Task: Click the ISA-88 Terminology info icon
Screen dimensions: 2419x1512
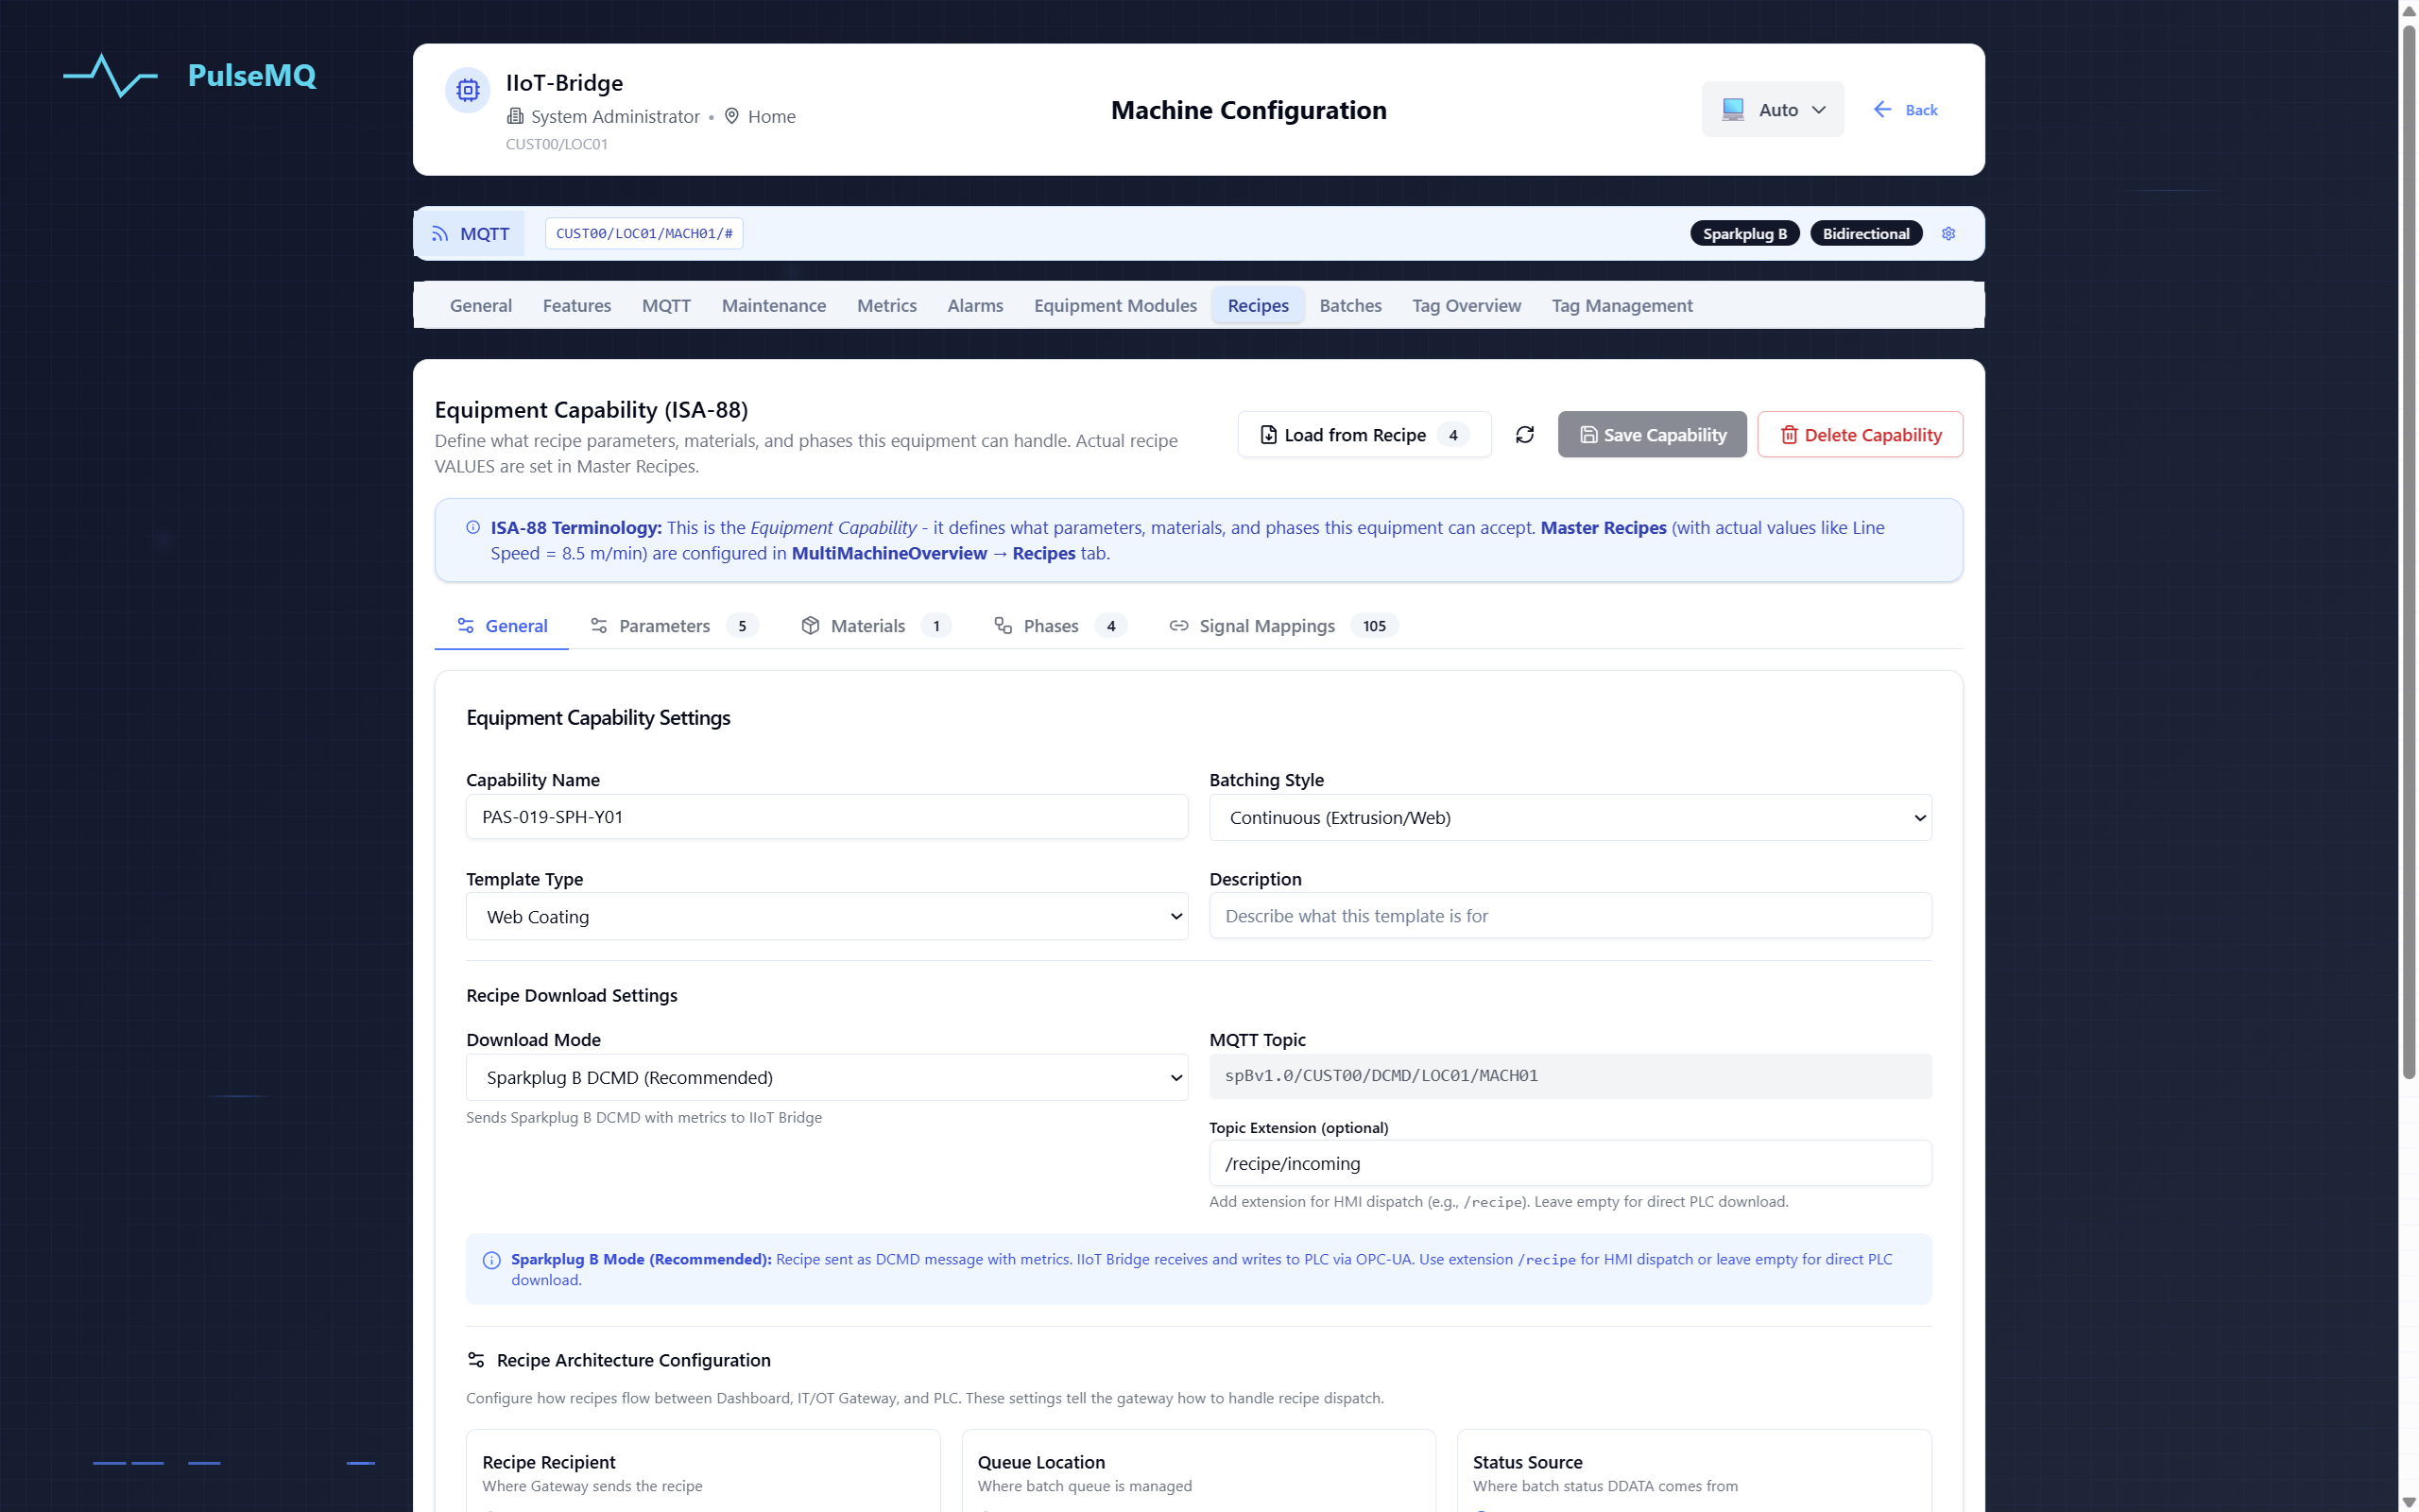Action: point(472,527)
